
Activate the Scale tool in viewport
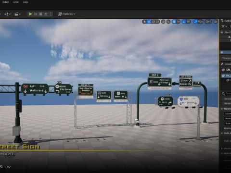pos(158,22)
